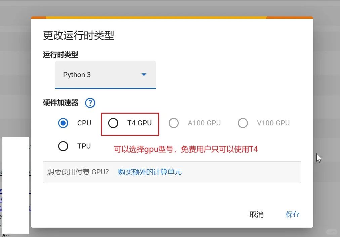Image resolution: width=340 pixels, height=237 pixels.
Task: Choose the T4 GPU radio button
Action: [x=113, y=123]
